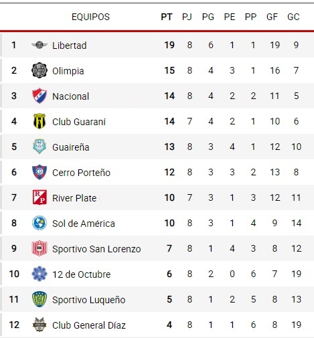Click the Club Guaraní yellow-black crest
Screen dimensions: 314x338
tap(40, 121)
